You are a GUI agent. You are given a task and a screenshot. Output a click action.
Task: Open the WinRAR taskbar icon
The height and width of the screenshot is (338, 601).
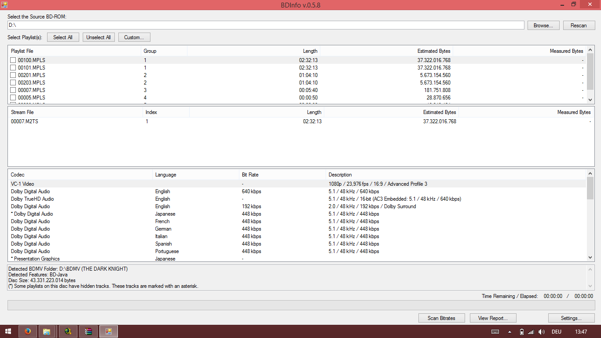[88, 331]
